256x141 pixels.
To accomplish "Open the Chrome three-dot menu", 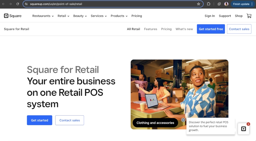I will click(x=252, y=4).
